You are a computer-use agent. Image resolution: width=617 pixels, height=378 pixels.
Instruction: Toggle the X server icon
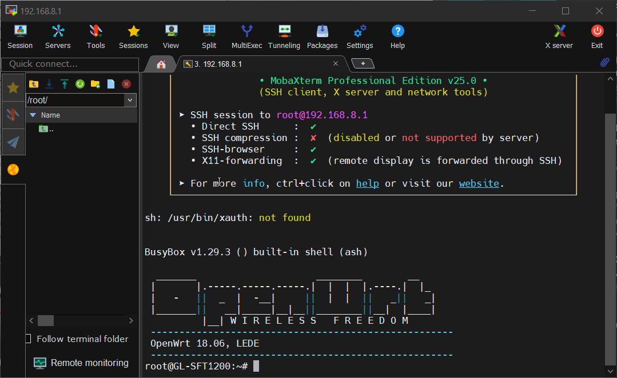click(x=559, y=37)
